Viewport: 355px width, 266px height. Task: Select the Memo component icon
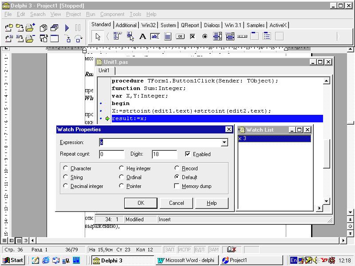pos(168,36)
